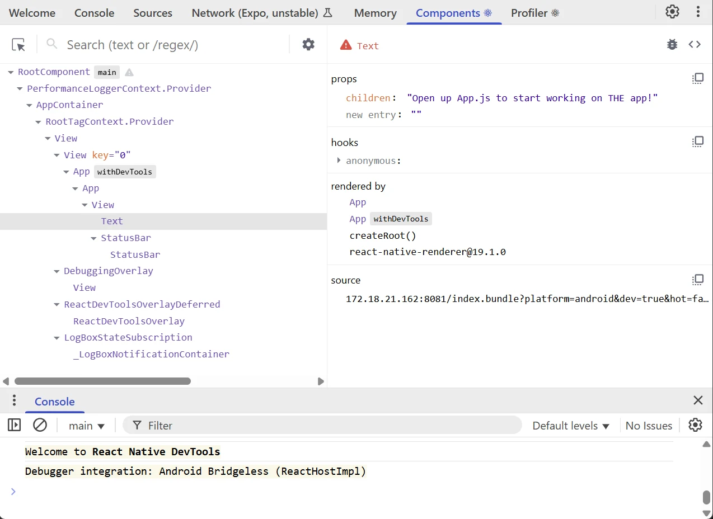Collapse ReactDevToolsOverlayDeferred node
Screen dimensions: 713x519
click(57, 305)
